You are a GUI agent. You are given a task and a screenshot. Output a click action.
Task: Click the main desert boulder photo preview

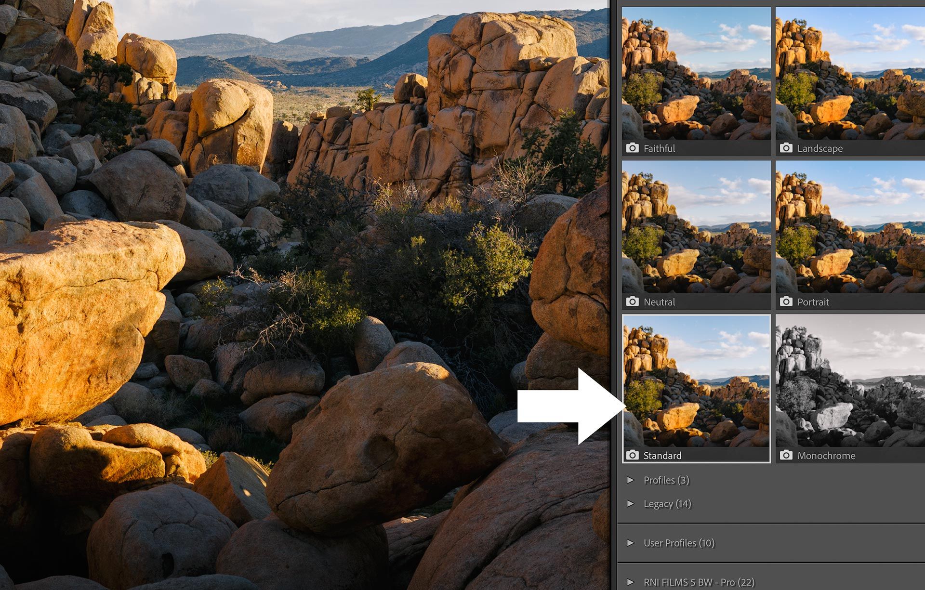[x=304, y=295]
